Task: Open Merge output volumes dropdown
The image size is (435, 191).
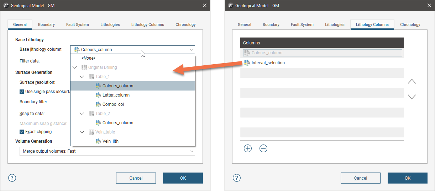Action: click(x=107, y=151)
